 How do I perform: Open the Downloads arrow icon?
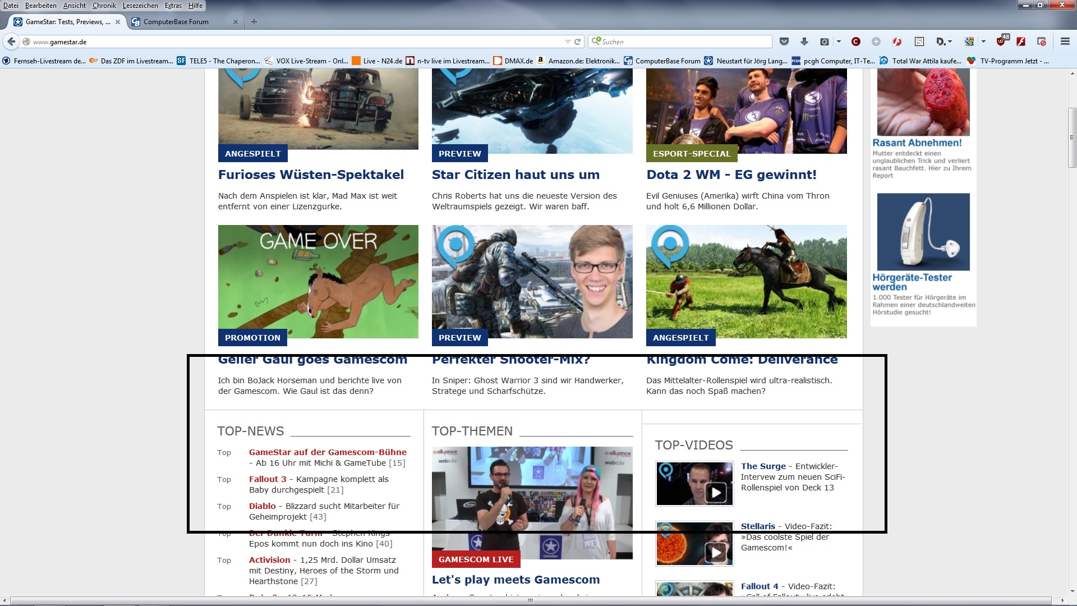click(x=804, y=42)
